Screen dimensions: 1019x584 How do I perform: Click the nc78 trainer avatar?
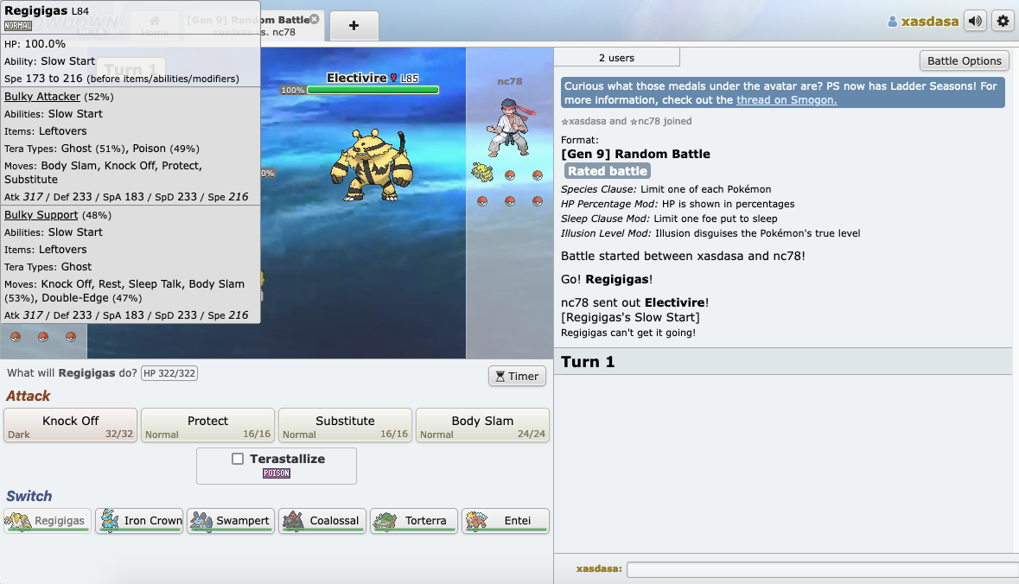coord(509,127)
